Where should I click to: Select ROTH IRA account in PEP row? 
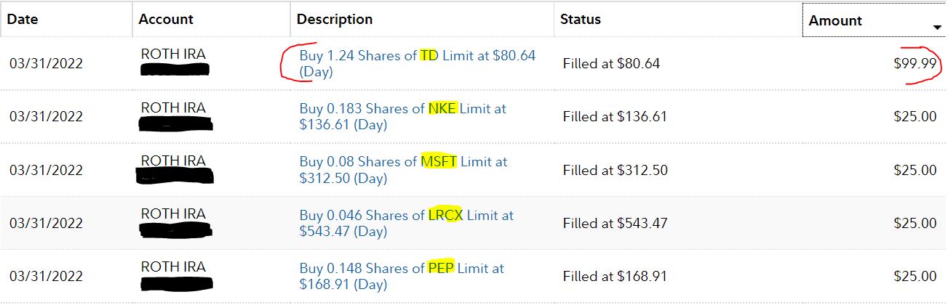[x=173, y=267]
